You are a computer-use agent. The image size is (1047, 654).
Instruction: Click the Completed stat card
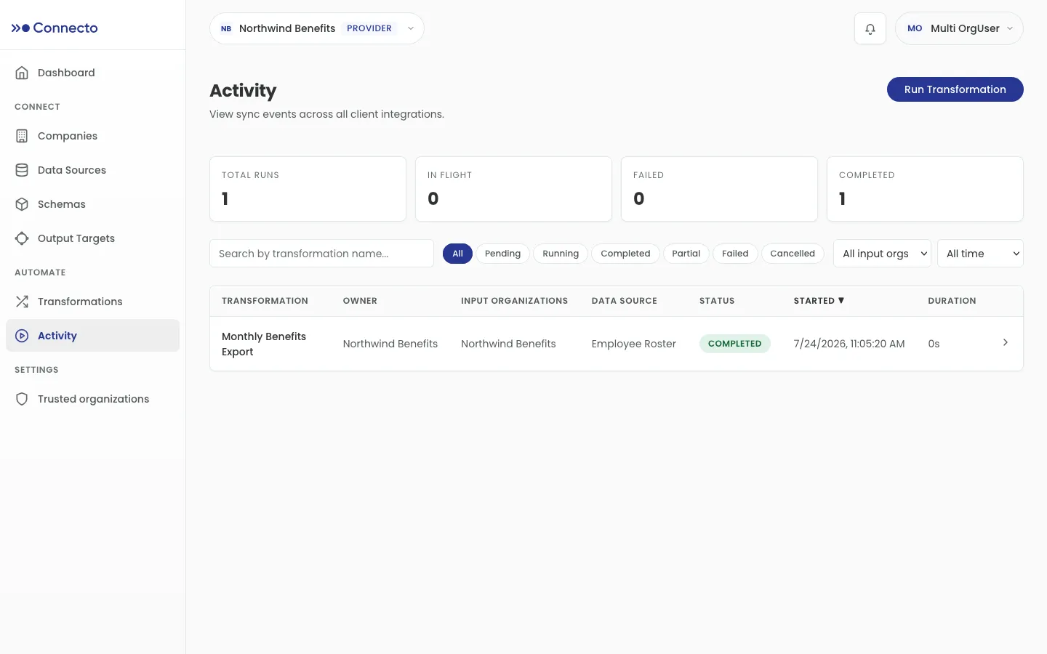[x=925, y=189]
